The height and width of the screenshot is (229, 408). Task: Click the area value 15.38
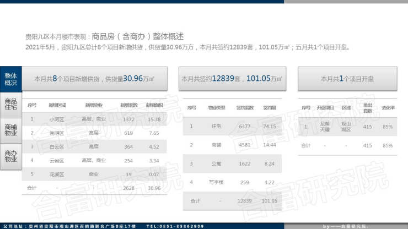coord(154,119)
